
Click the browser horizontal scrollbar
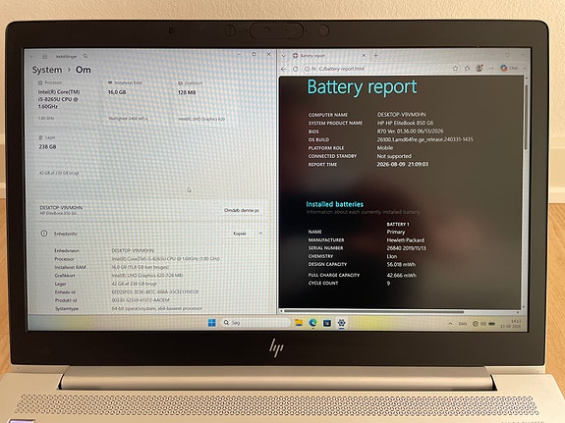point(373,311)
